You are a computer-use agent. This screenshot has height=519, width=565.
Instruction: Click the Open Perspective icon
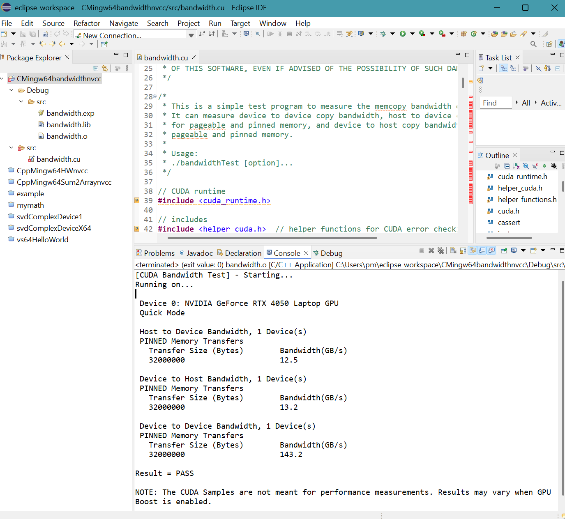click(x=549, y=44)
